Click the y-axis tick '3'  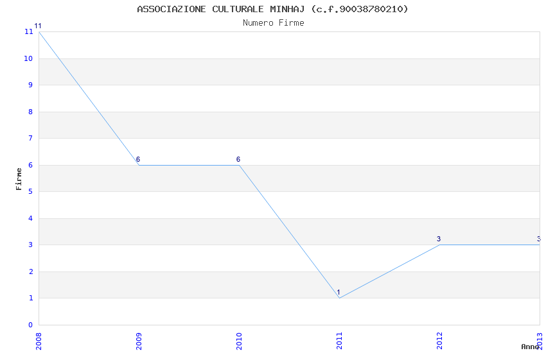(31, 245)
